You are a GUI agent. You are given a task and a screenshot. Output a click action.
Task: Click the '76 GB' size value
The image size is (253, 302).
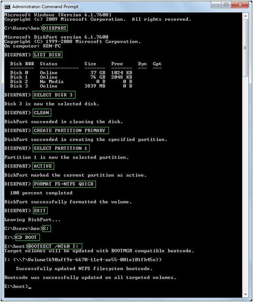tap(98, 77)
